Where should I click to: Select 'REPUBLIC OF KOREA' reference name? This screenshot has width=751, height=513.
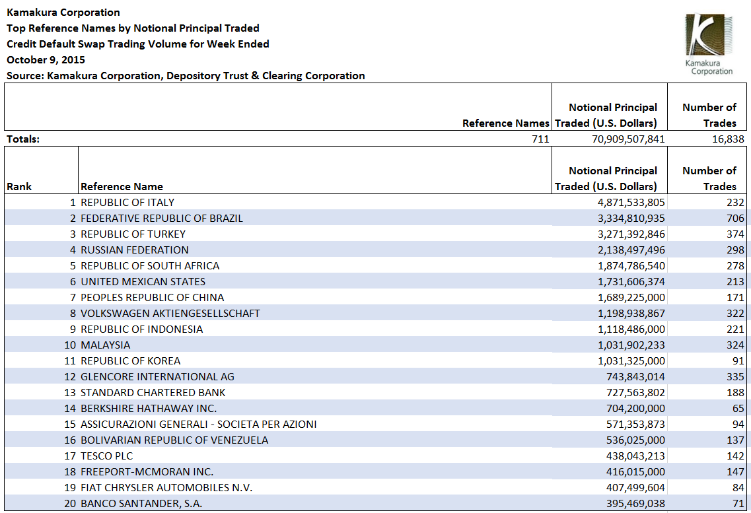click(131, 360)
